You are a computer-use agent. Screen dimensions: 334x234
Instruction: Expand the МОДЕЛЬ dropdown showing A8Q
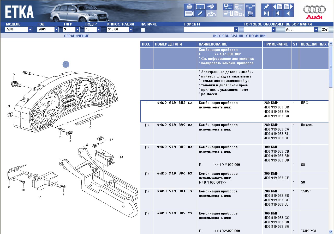tap(30, 30)
